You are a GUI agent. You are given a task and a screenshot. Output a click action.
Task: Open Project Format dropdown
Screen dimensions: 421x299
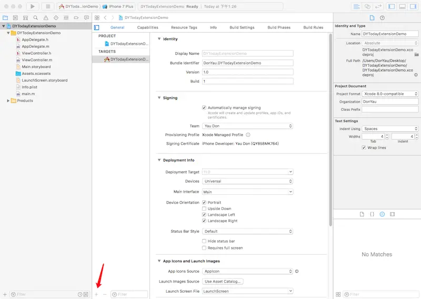pyautogui.click(x=390, y=94)
